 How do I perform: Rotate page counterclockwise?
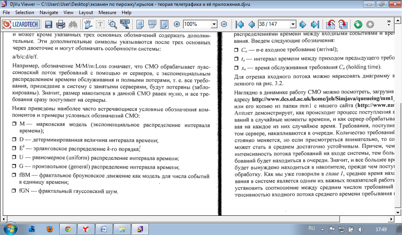coord(331,25)
